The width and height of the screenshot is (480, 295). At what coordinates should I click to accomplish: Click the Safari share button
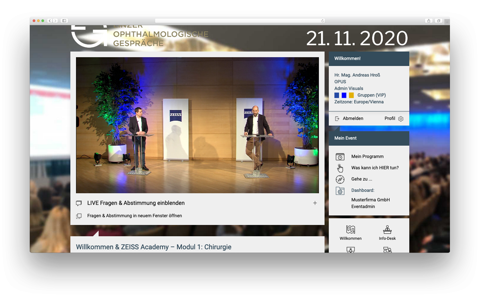pyautogui.click(x=429, y=21)
